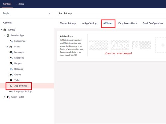Open Maps in the content tree

coord(17,47)
